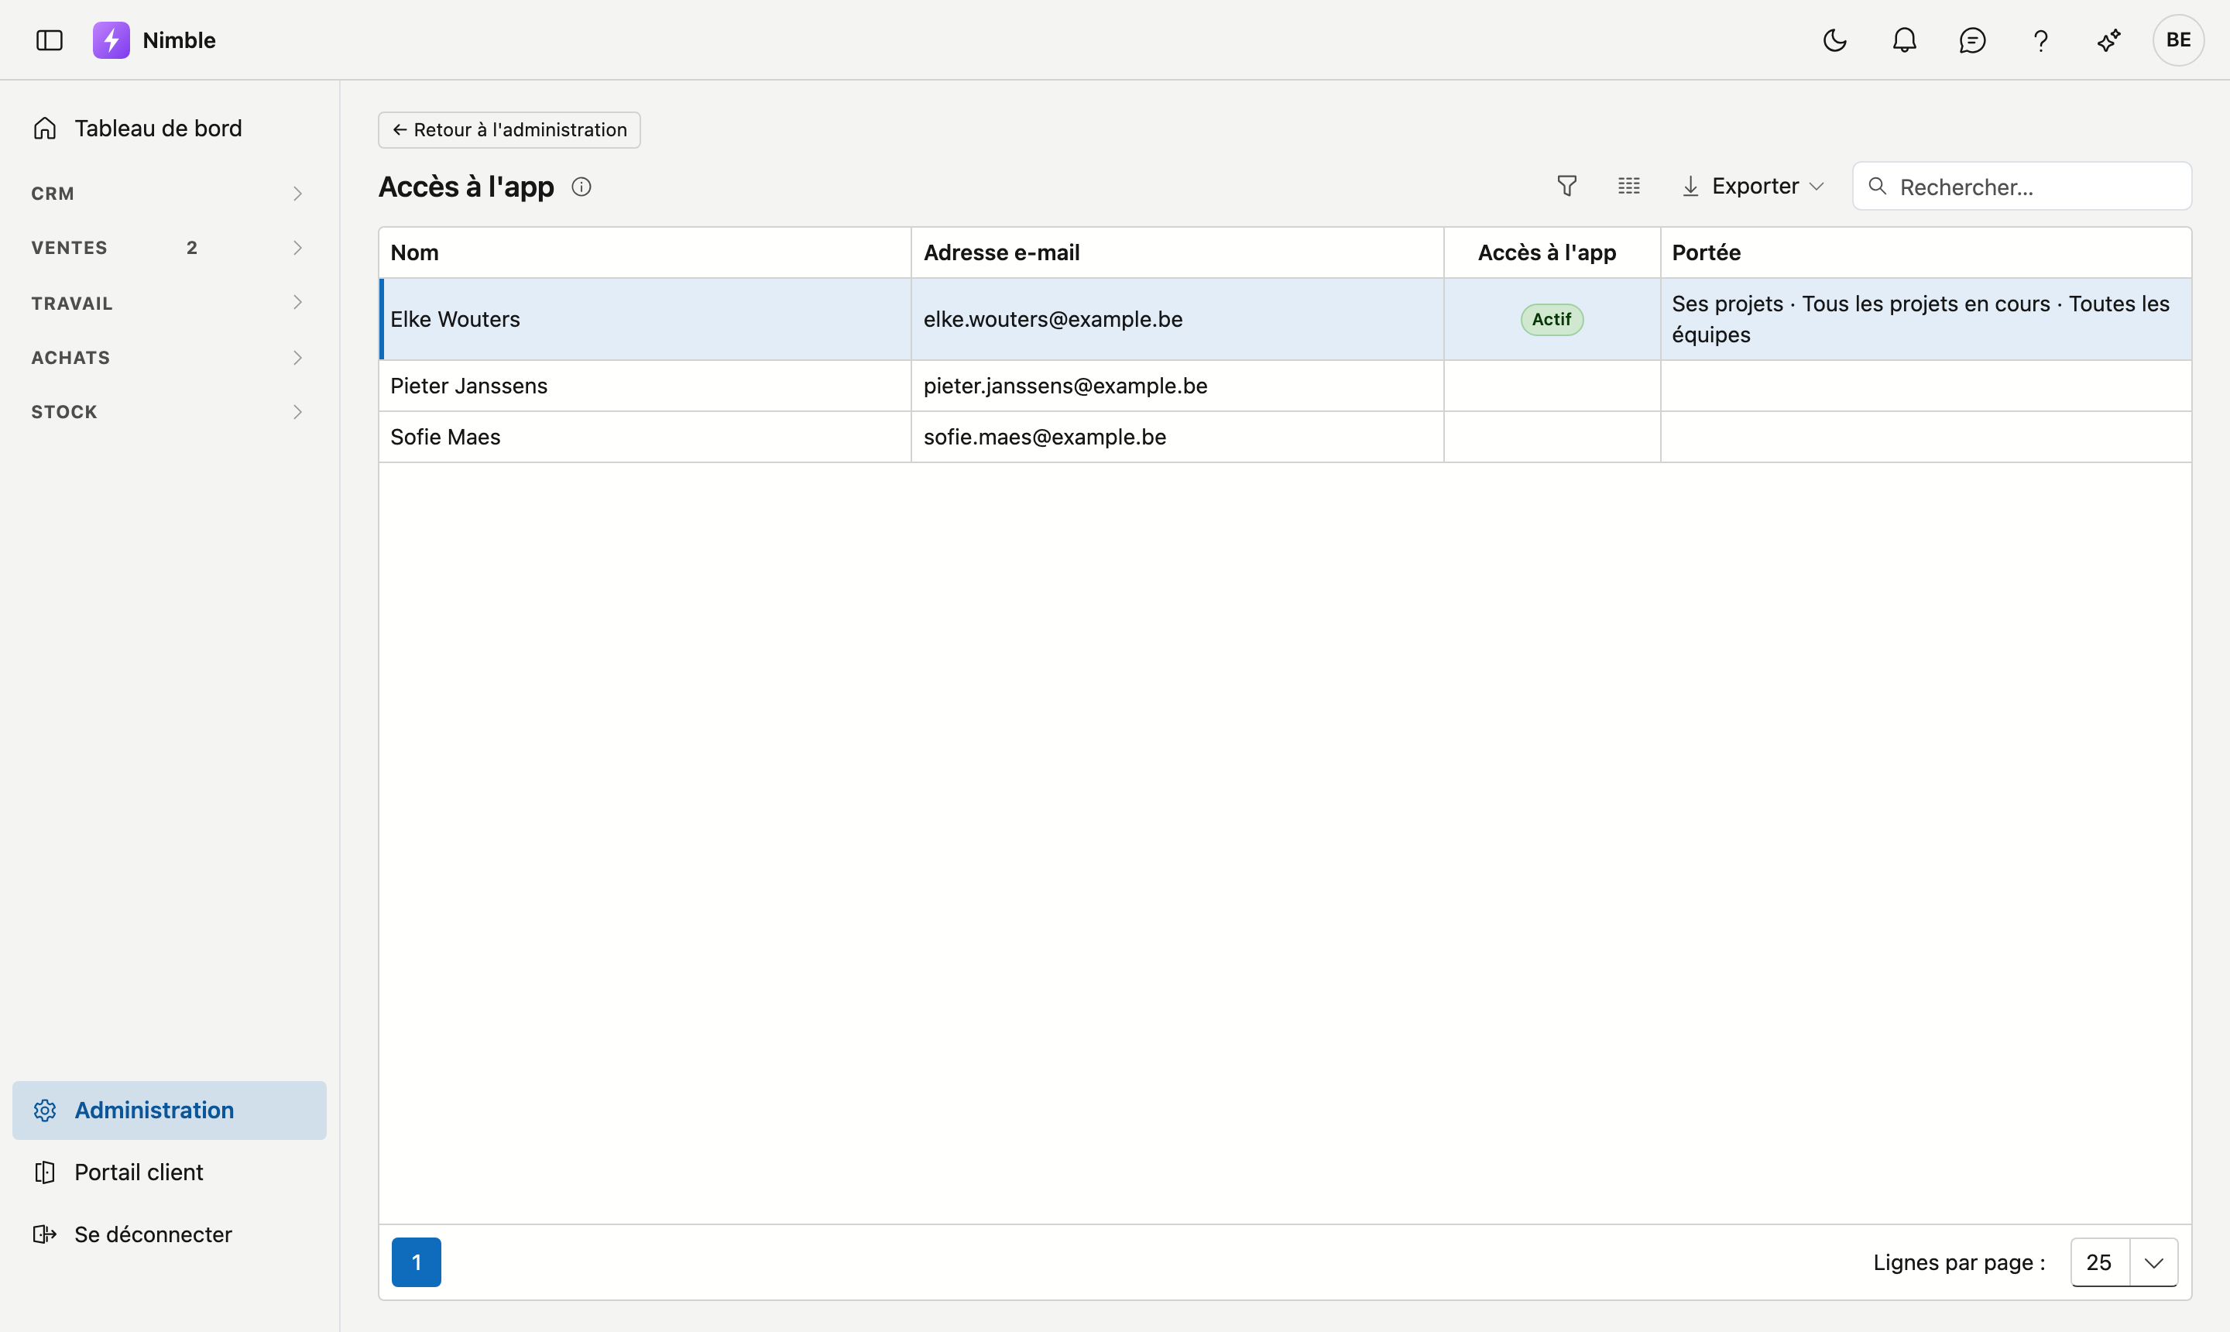
Task: Open the BE user avatar menu
Action: (x=2178, y=40)
